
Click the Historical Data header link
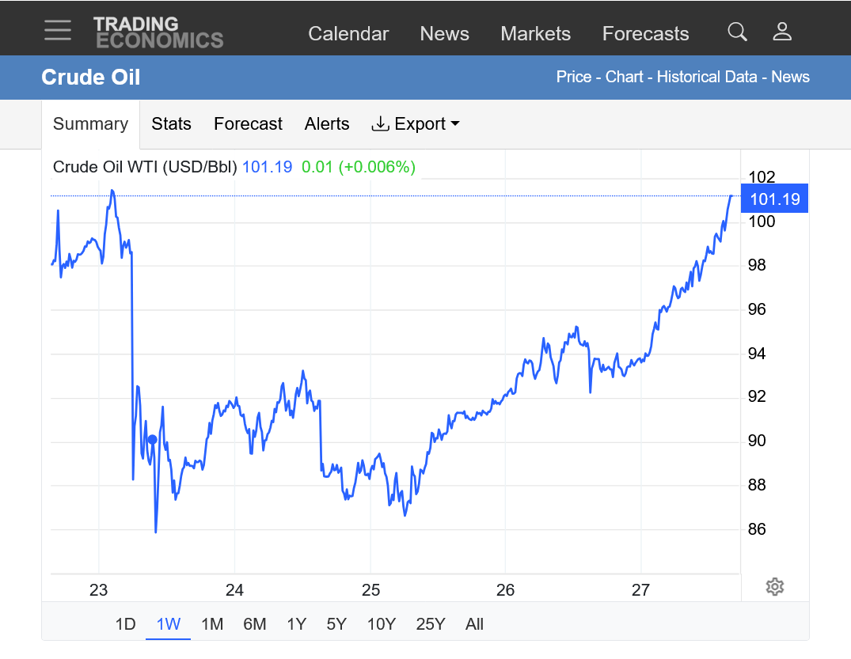click(x=706, y=77)
